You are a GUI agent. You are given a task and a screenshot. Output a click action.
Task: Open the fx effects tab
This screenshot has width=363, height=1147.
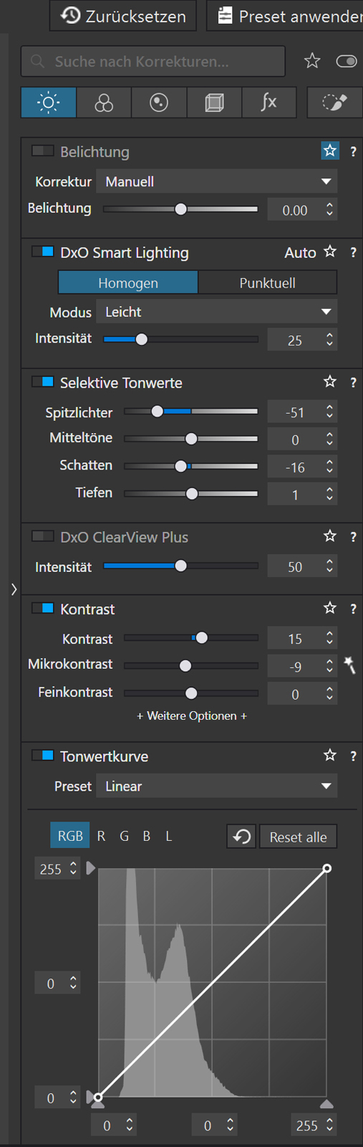[x=269, y=103]
